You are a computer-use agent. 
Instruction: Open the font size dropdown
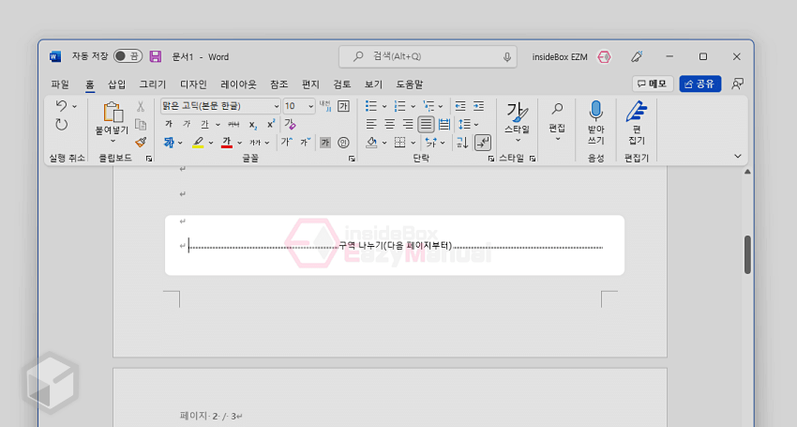310,106
